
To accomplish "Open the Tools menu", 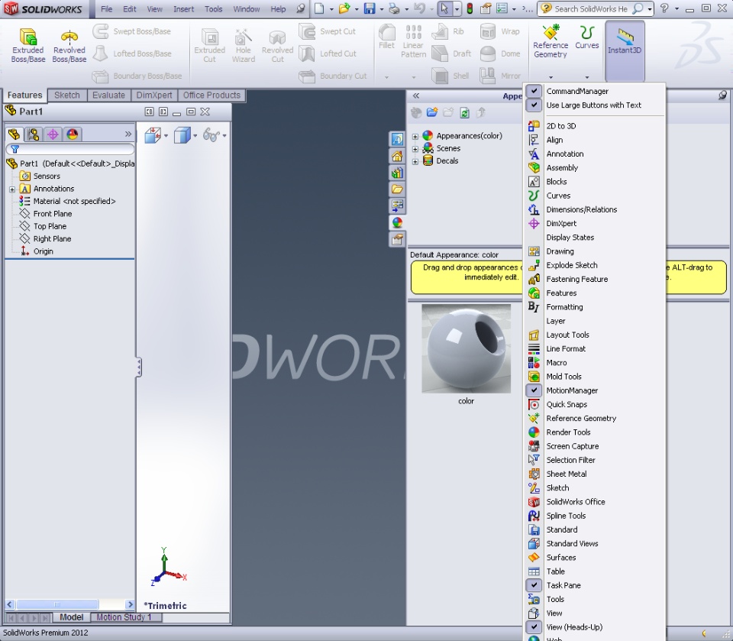I will pyautogui.click(x=213, y=9).
